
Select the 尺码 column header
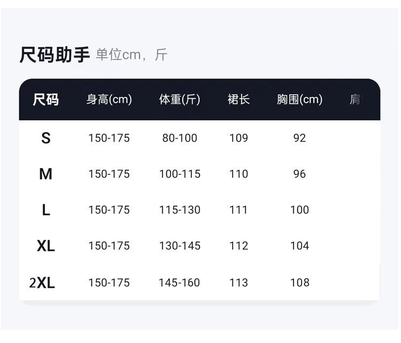coord(46,100)
